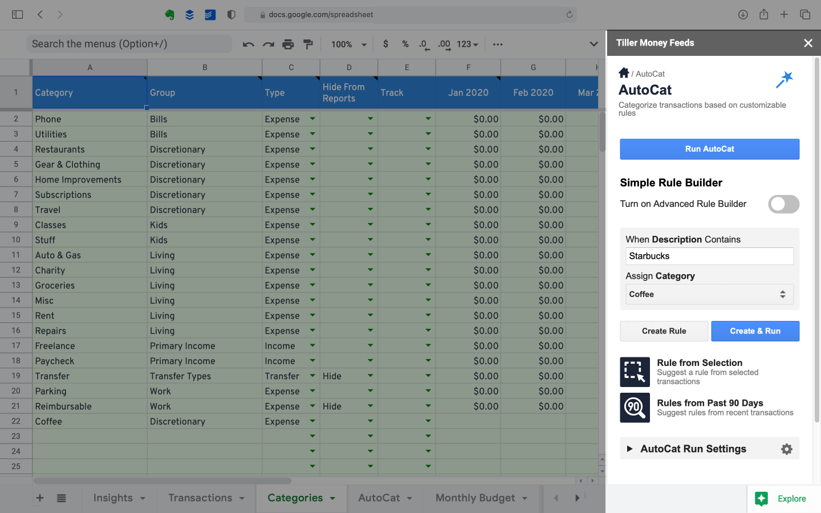This screenshot has height=513, width=821.
Task: Click the Evernote extension icon in browser
Action: (x=169, y=15)
